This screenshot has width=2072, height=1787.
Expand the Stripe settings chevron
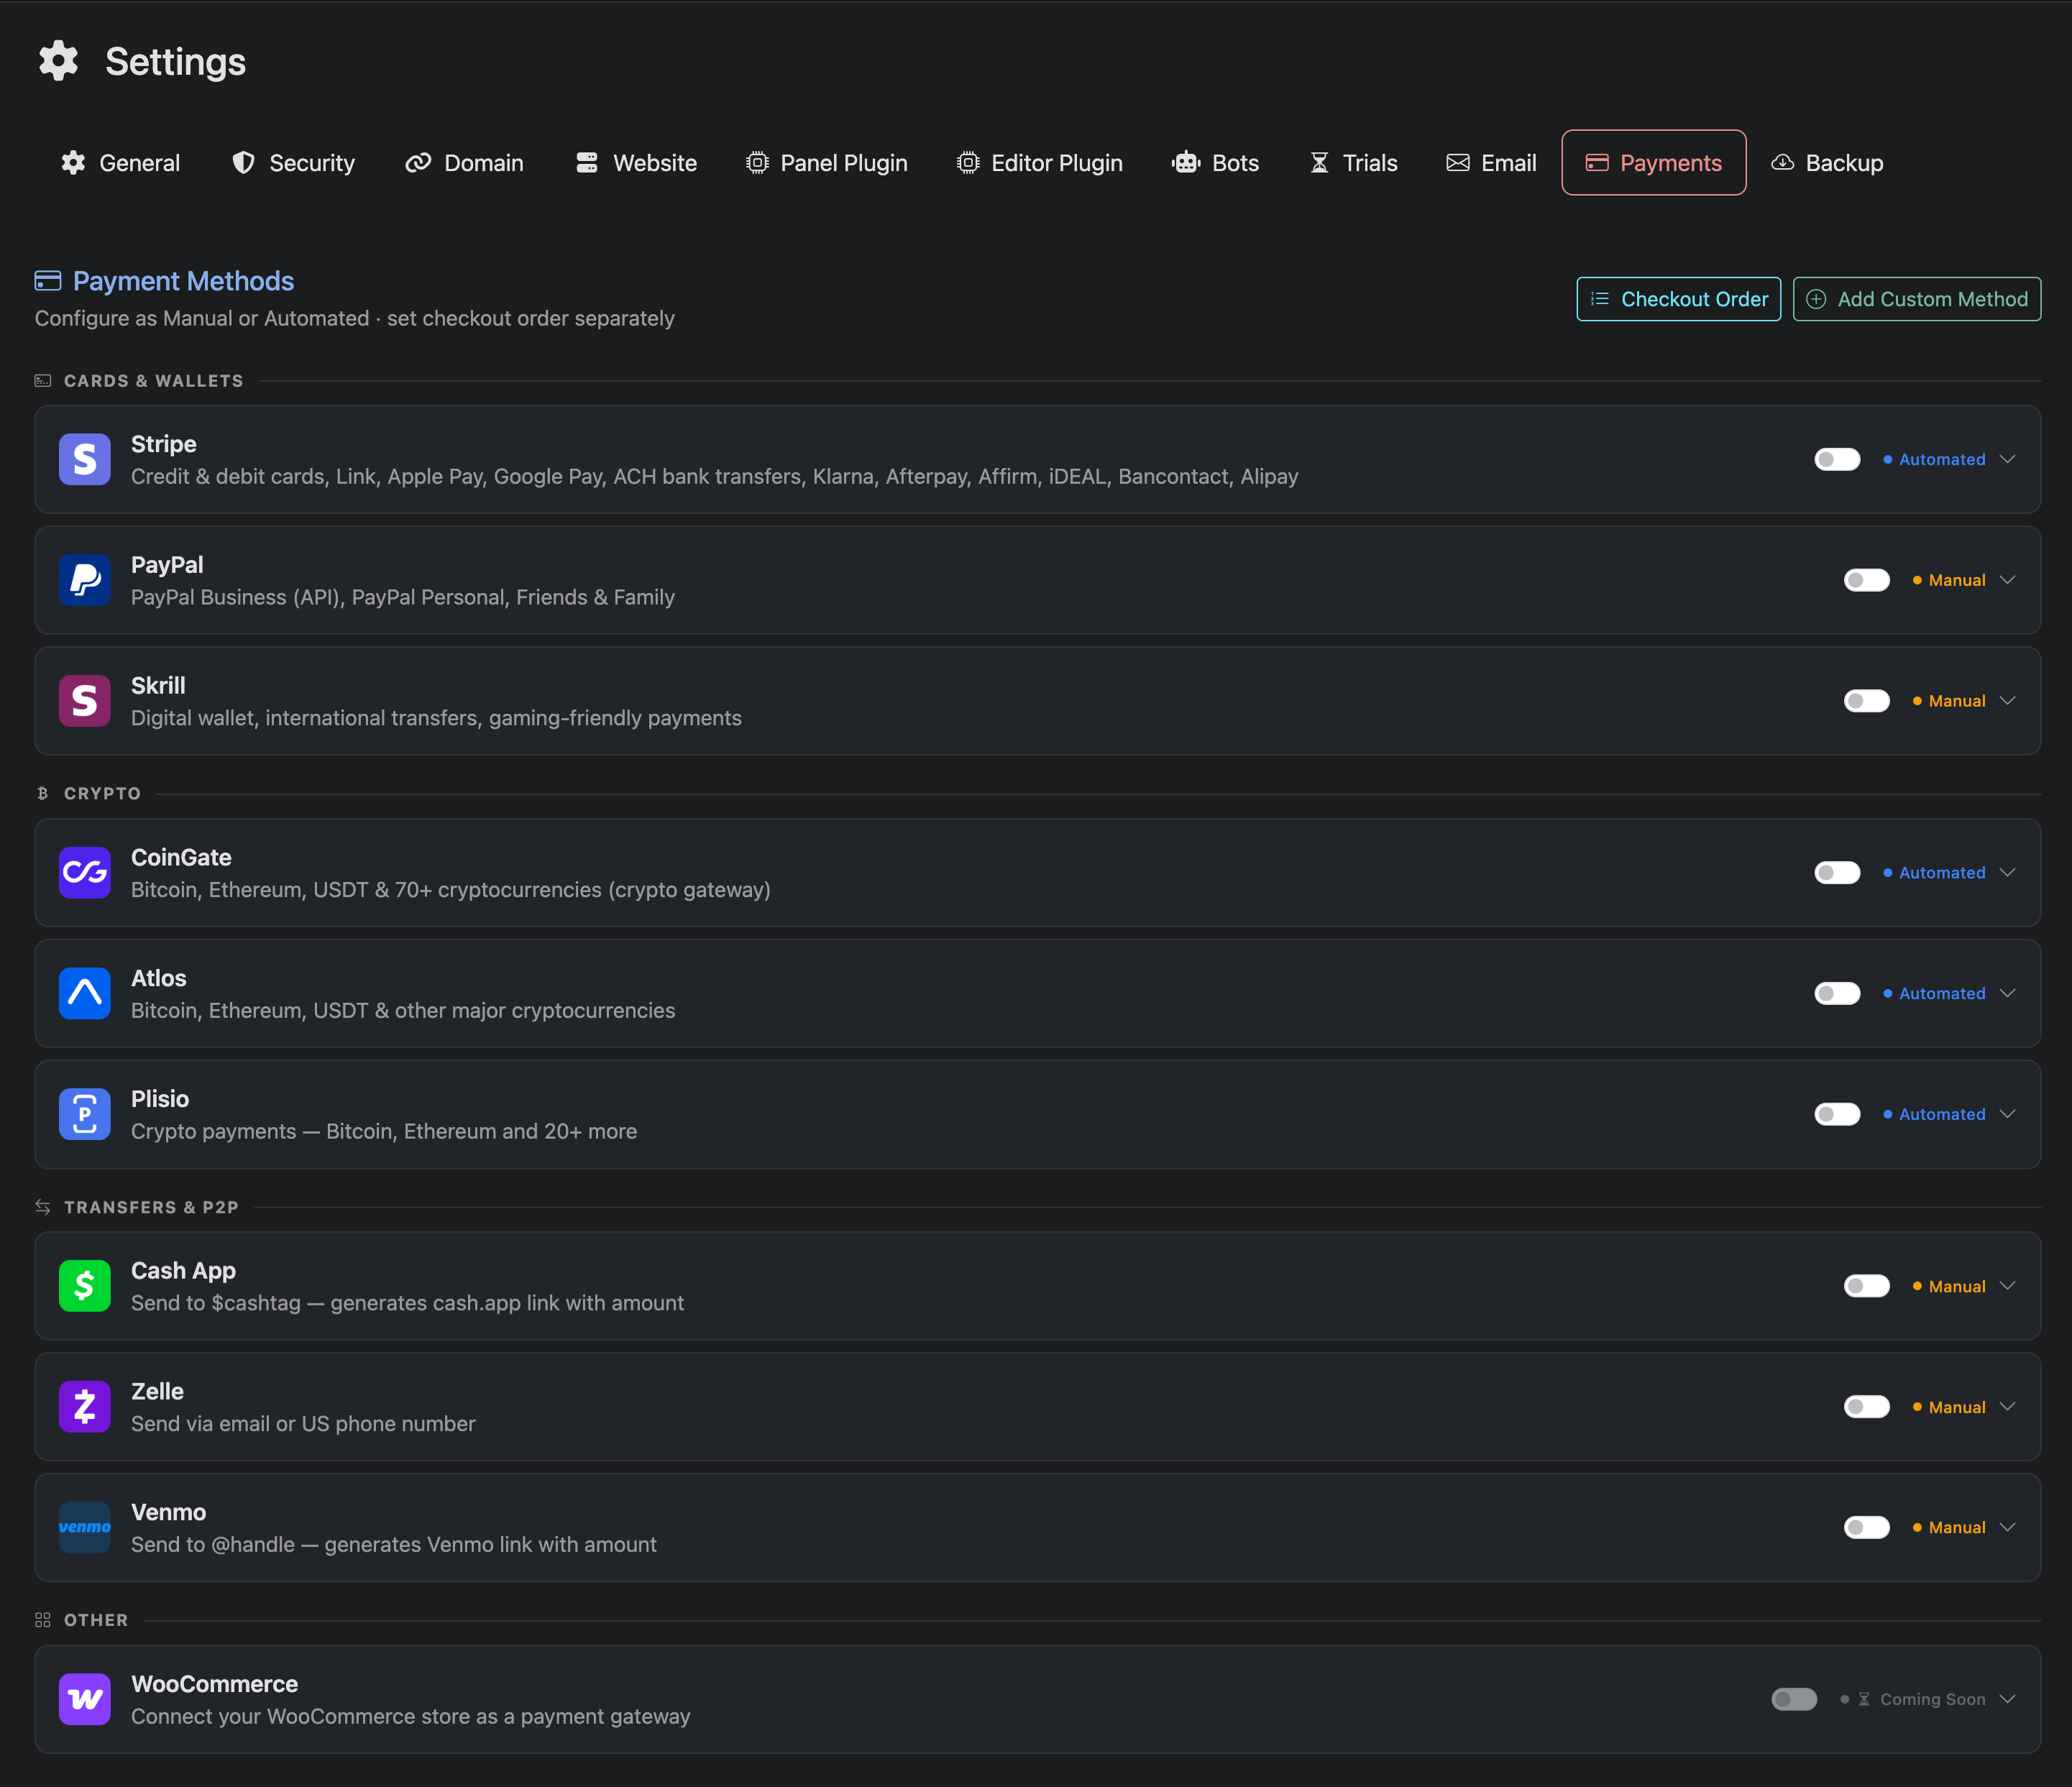pos(2007,459)
